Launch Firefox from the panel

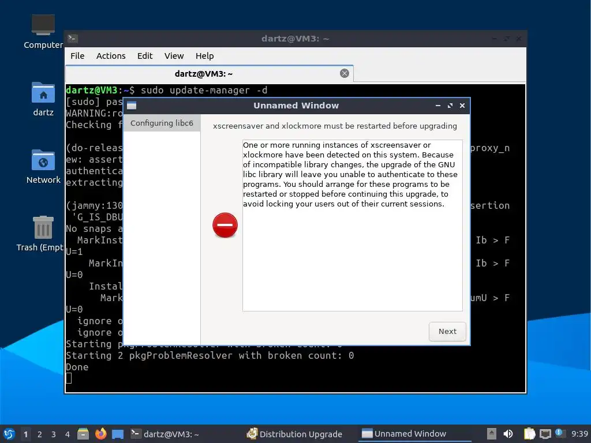(x=100, y=434)
